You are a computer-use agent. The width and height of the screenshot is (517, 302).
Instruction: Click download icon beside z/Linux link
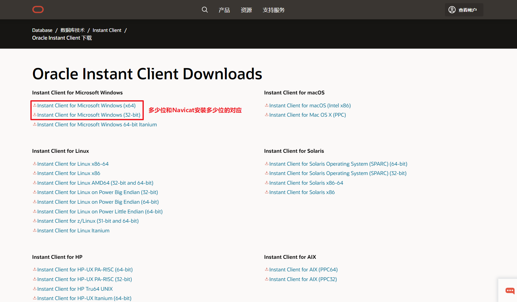click(x=35, y=220)
